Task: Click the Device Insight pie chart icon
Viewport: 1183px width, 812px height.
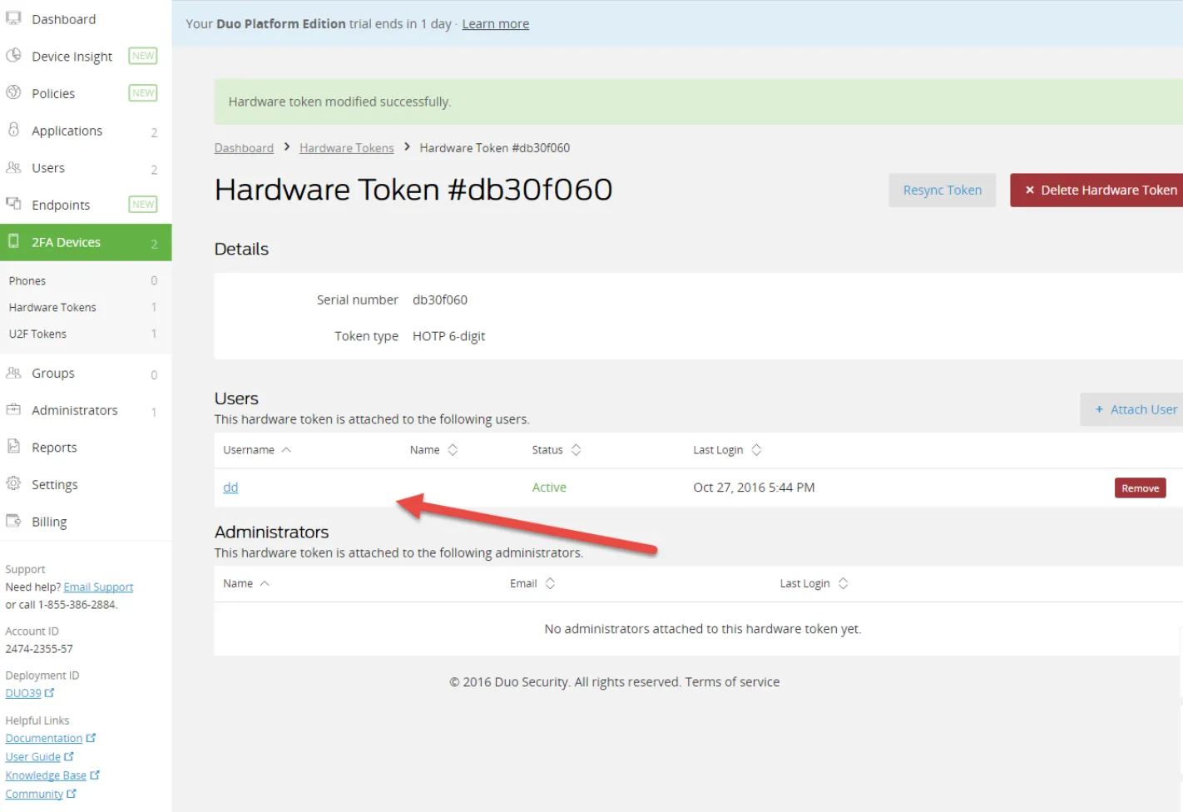Action: (x=13, y=55)
